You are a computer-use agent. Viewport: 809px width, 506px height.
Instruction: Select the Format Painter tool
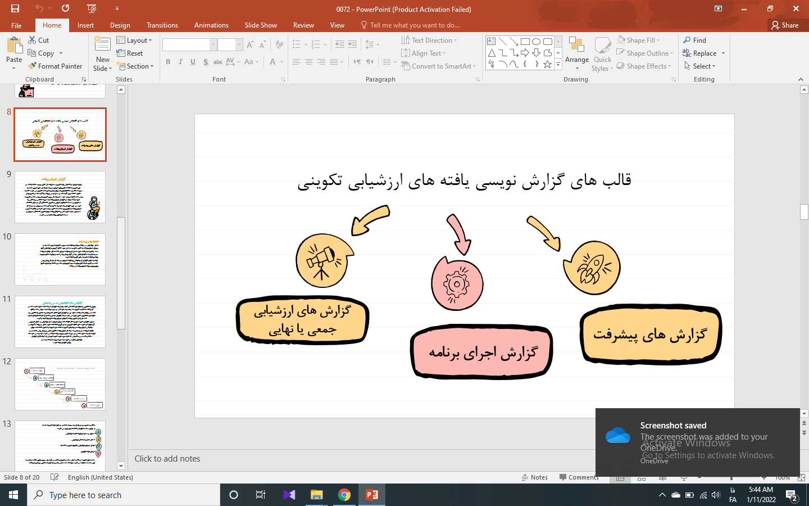point(55,66)
